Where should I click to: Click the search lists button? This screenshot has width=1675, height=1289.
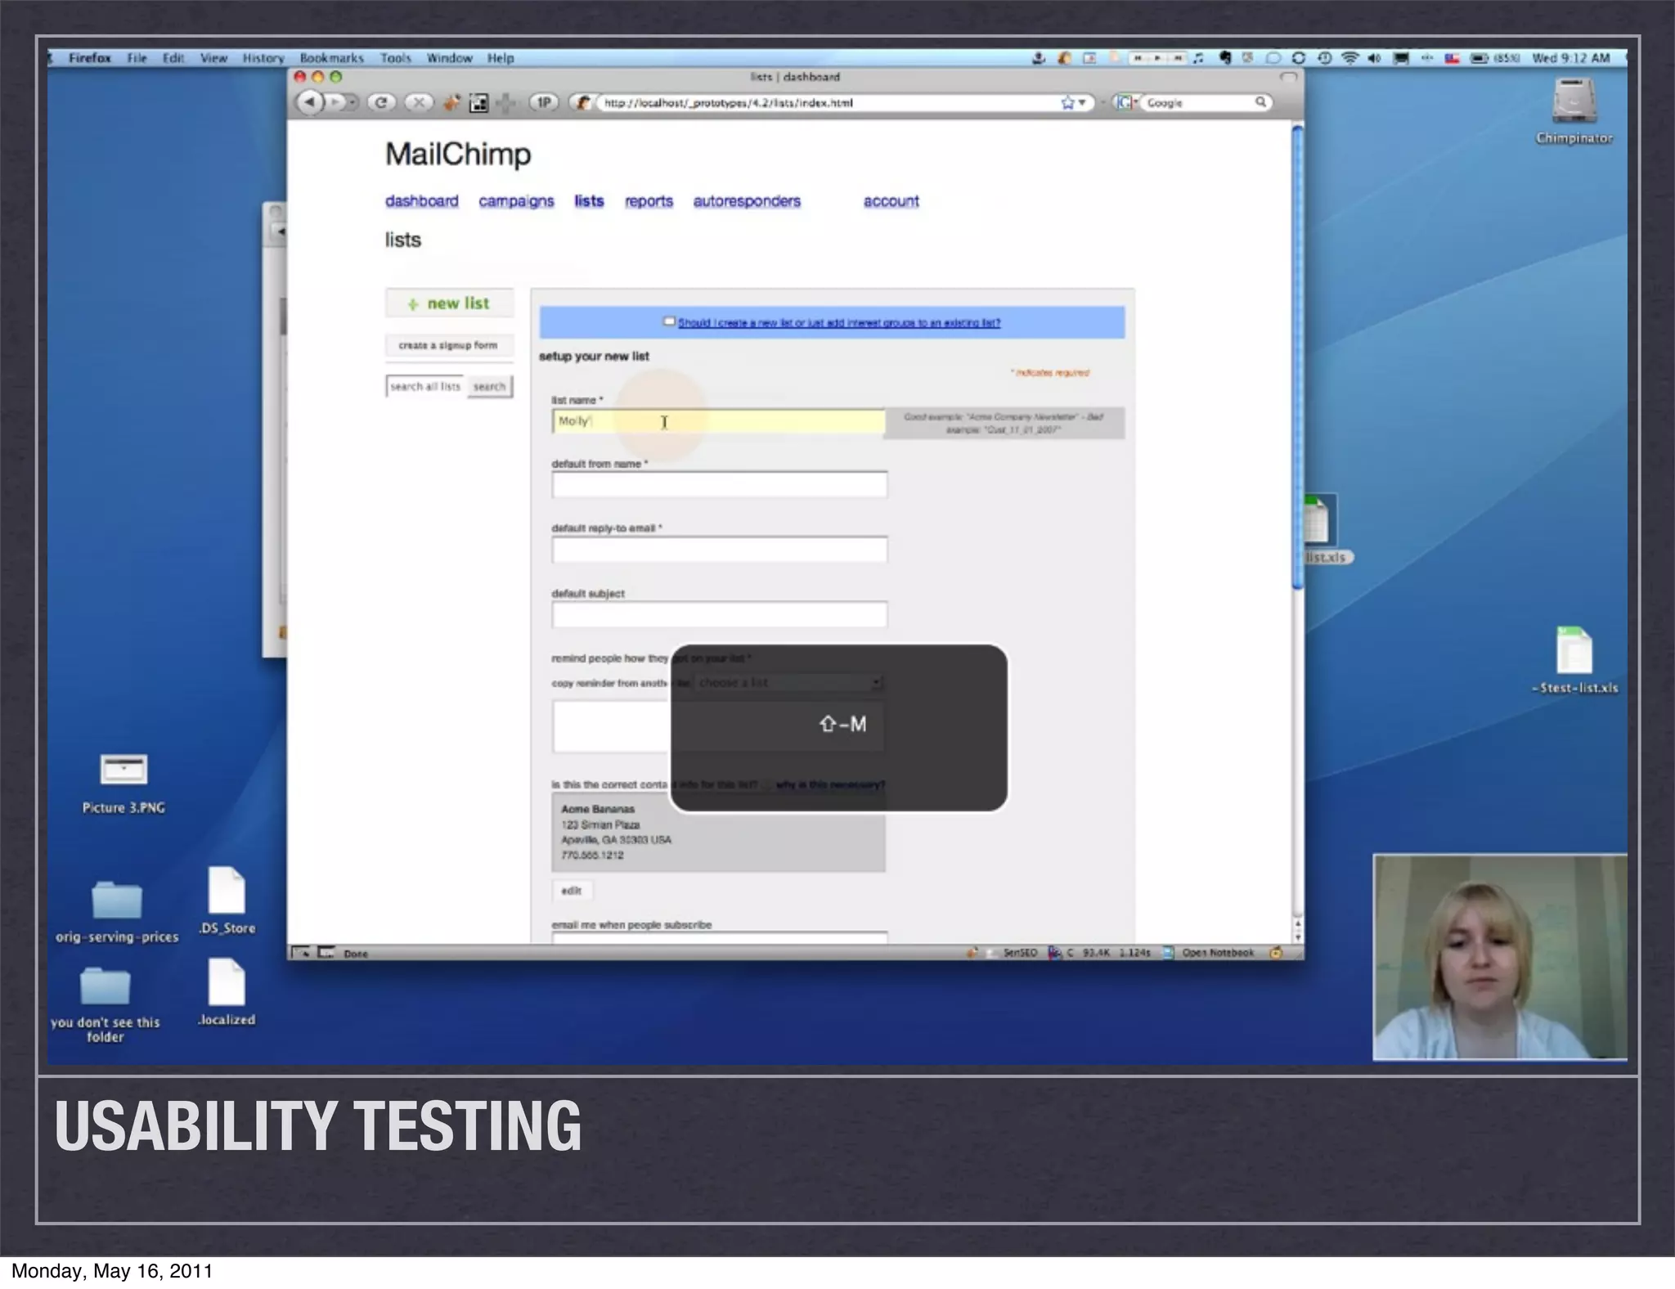(489, 387)
